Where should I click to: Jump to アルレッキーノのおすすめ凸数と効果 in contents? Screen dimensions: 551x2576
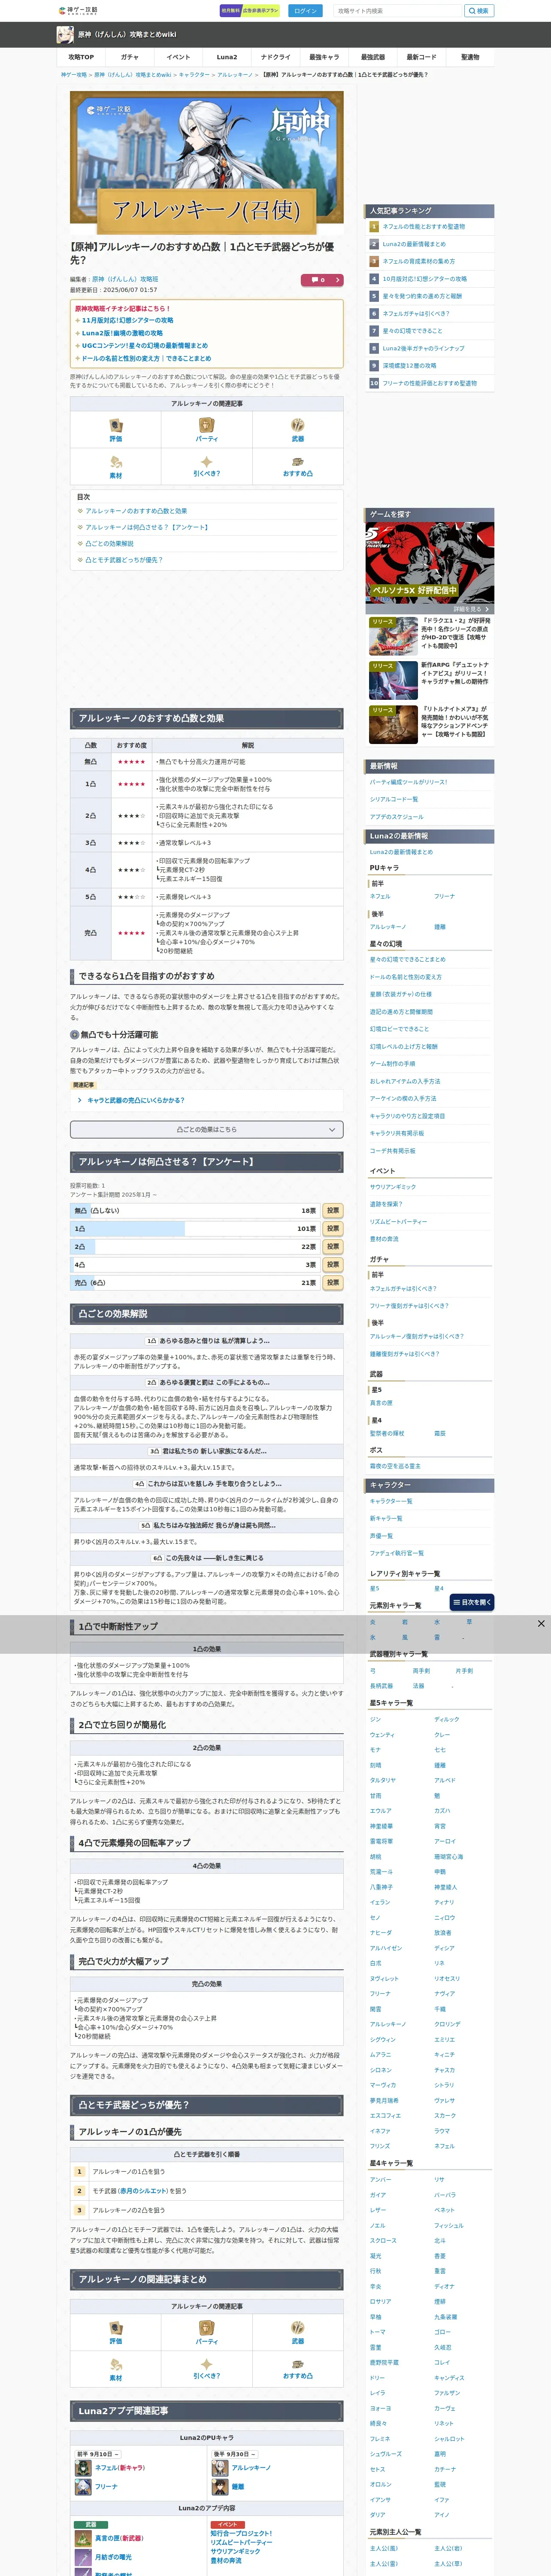(136, 511)
